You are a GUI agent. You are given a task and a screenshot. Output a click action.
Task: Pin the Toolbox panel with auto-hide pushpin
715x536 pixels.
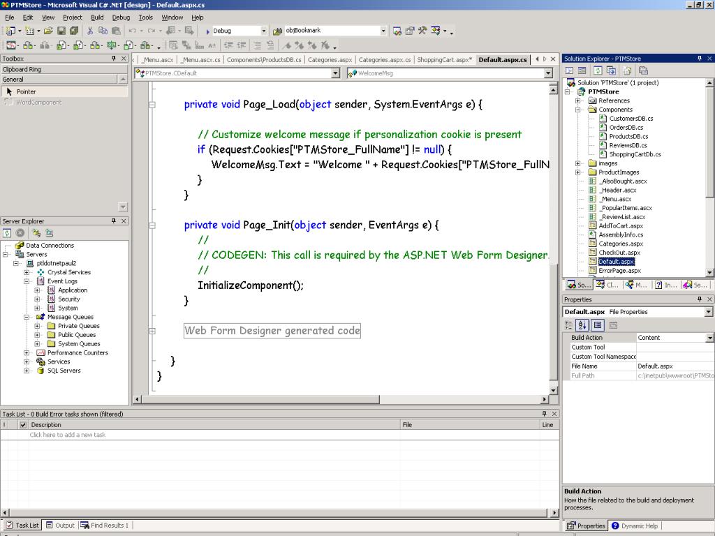tap(114, 59)
